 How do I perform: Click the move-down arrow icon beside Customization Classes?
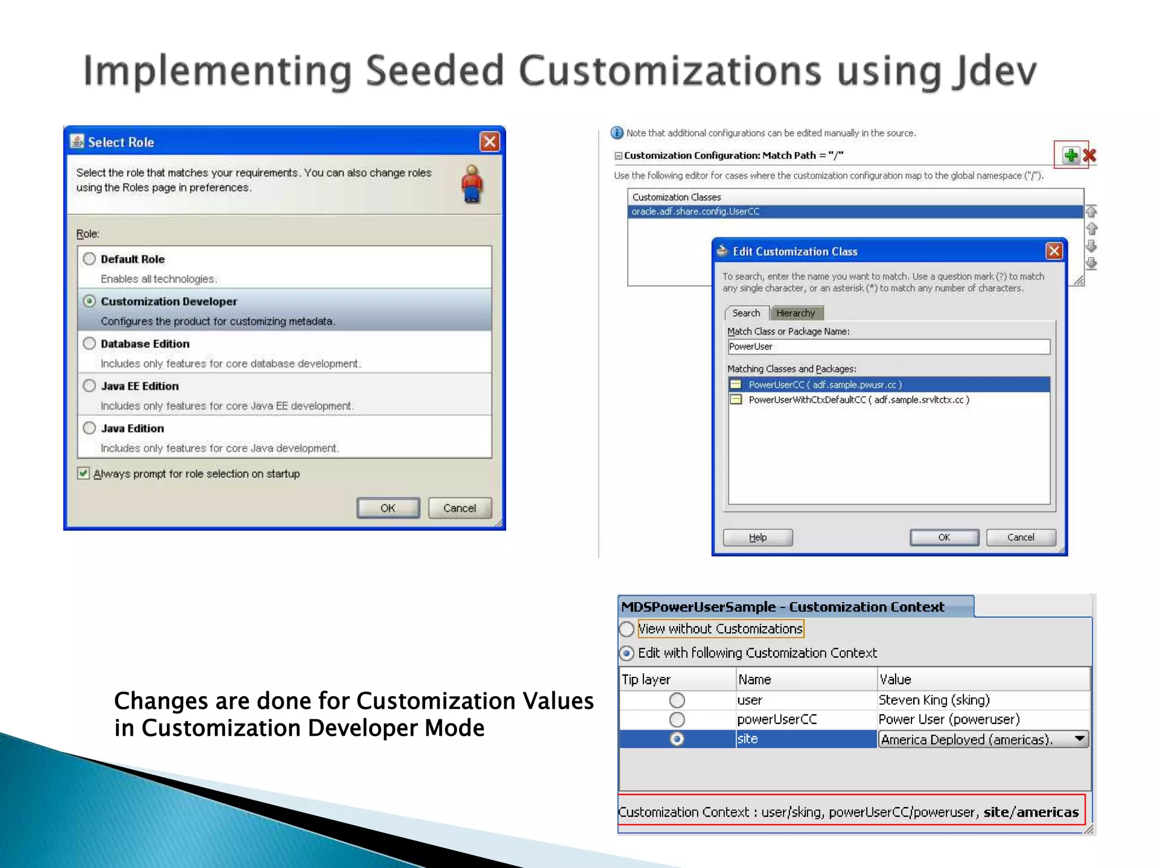click(1091, 246)
